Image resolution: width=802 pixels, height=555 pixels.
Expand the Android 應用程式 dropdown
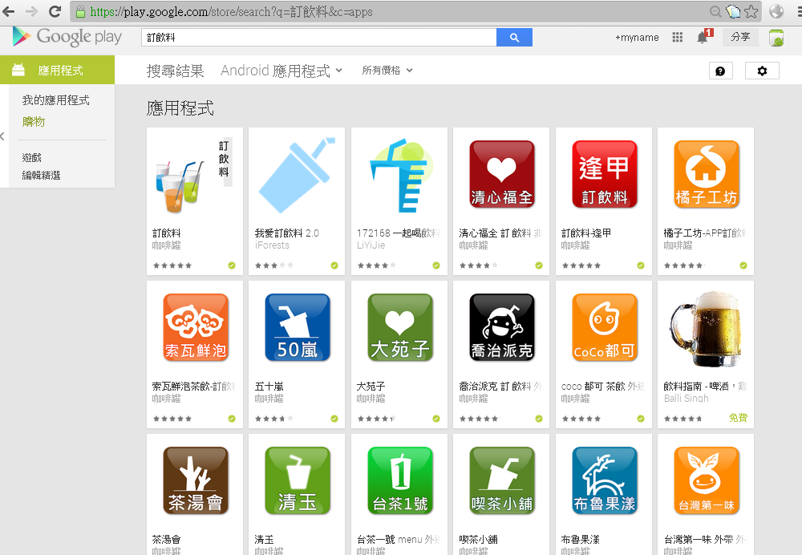(282, 71)
